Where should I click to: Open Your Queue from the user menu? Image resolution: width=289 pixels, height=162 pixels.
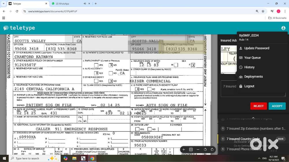(252, 58)
